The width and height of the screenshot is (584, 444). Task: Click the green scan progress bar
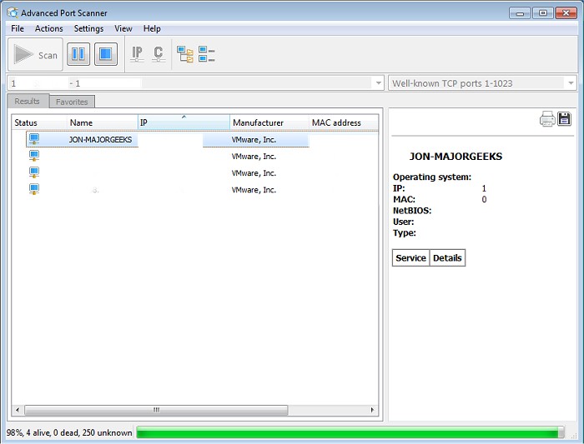(x=350, y=432)
